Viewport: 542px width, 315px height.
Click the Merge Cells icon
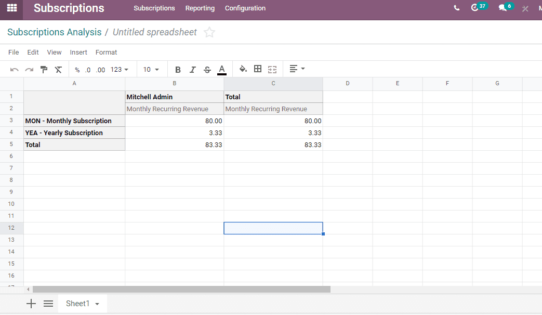(x=272, y=69)
